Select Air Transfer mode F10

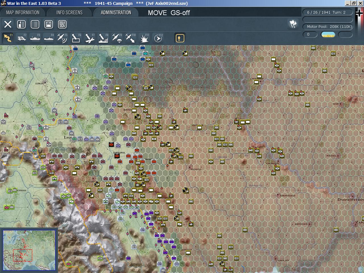[x=131, y=38]
